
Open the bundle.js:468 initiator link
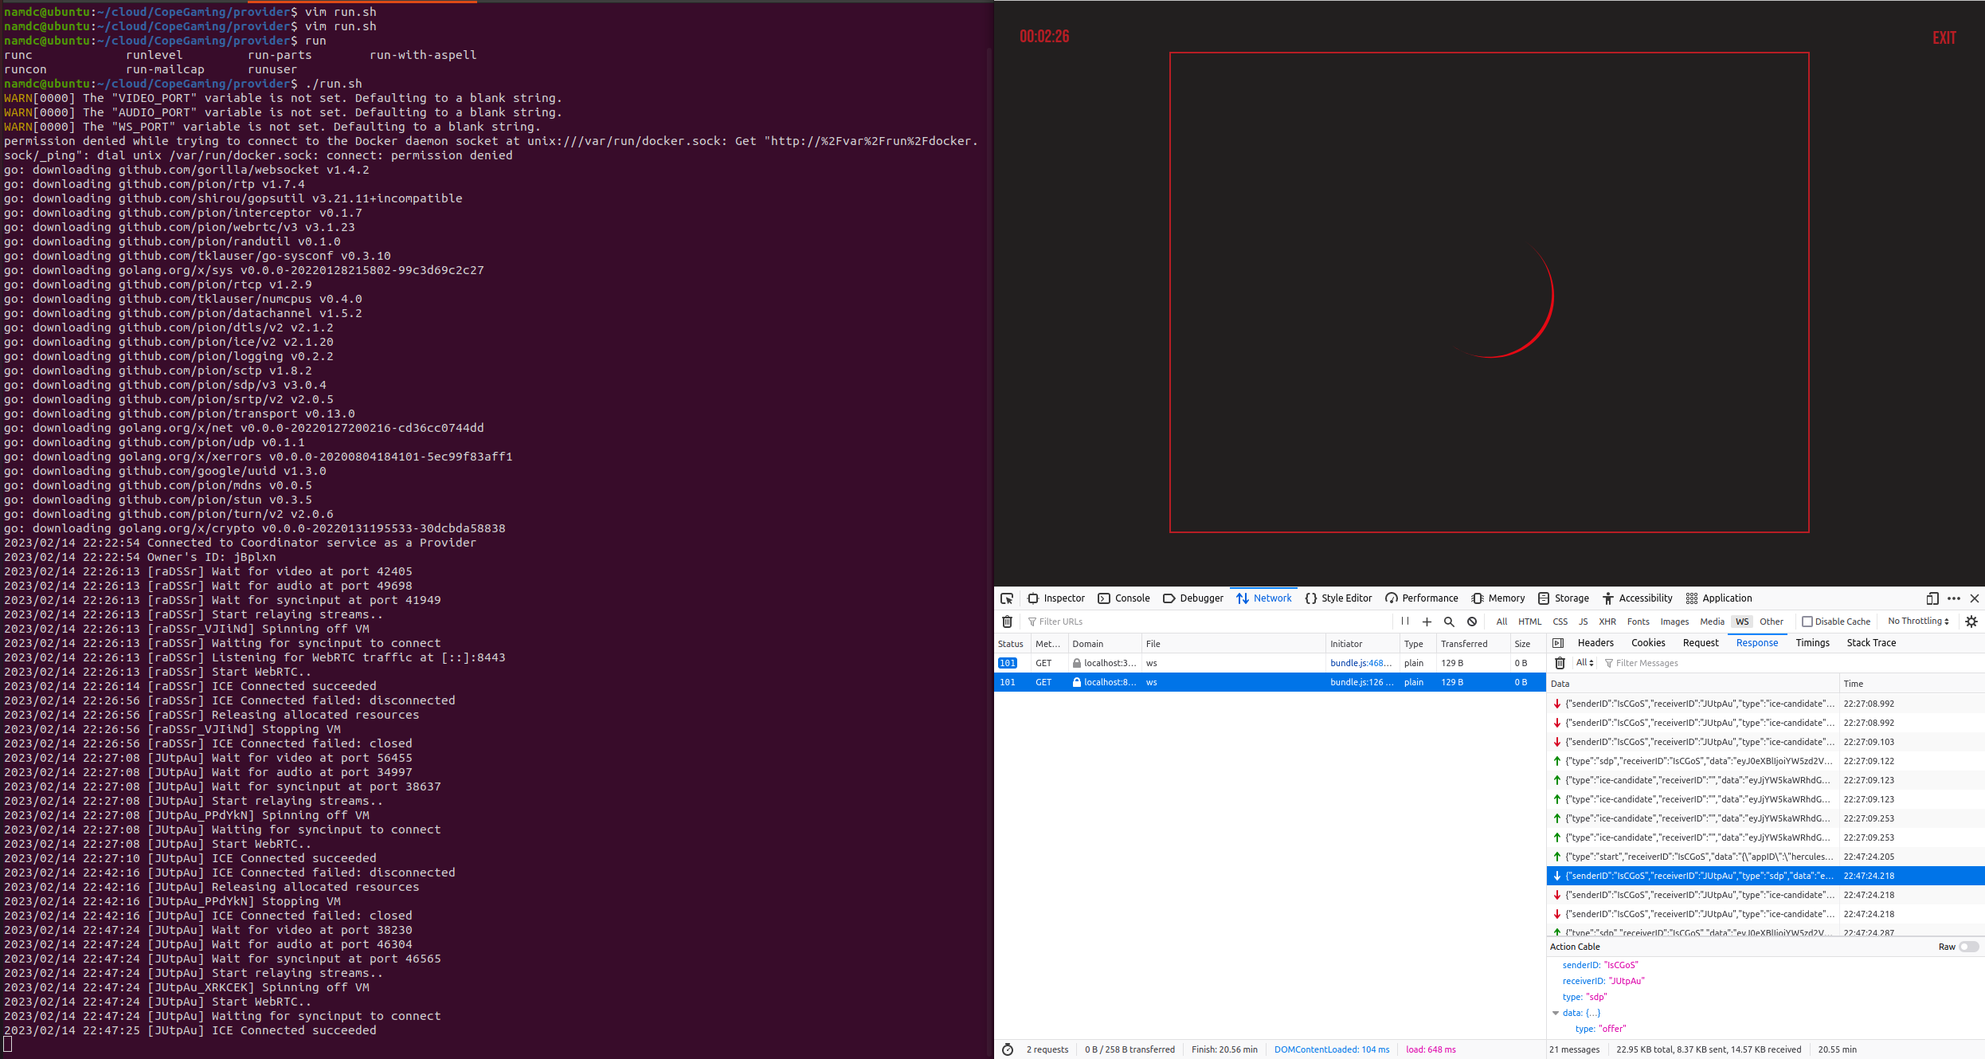[1360, 663]
